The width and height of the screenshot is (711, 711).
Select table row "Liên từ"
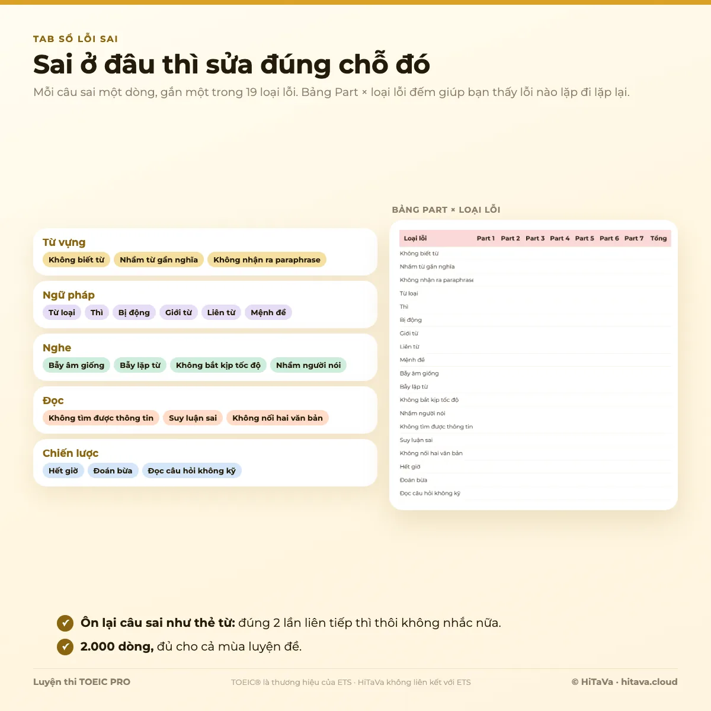[x=535, y=347]
